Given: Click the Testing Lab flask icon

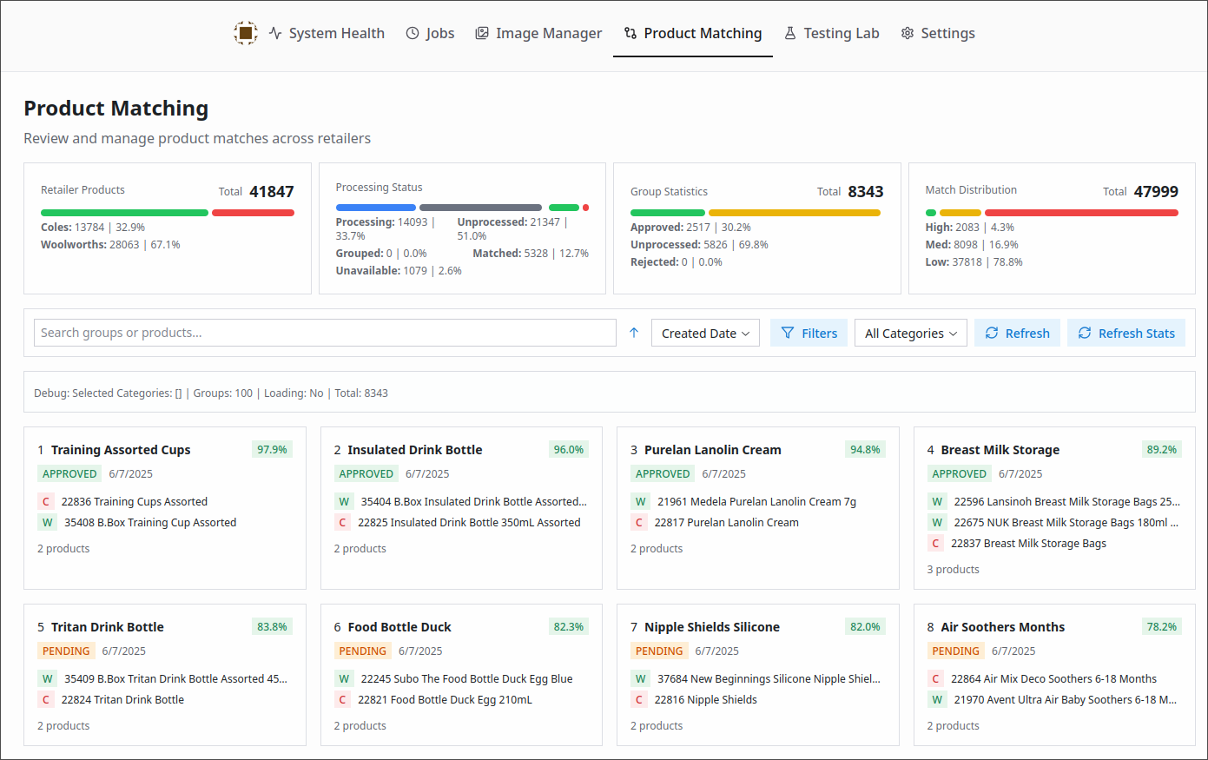Looking at the screenshot, I should pyautogui.click(x=790, y=33).
